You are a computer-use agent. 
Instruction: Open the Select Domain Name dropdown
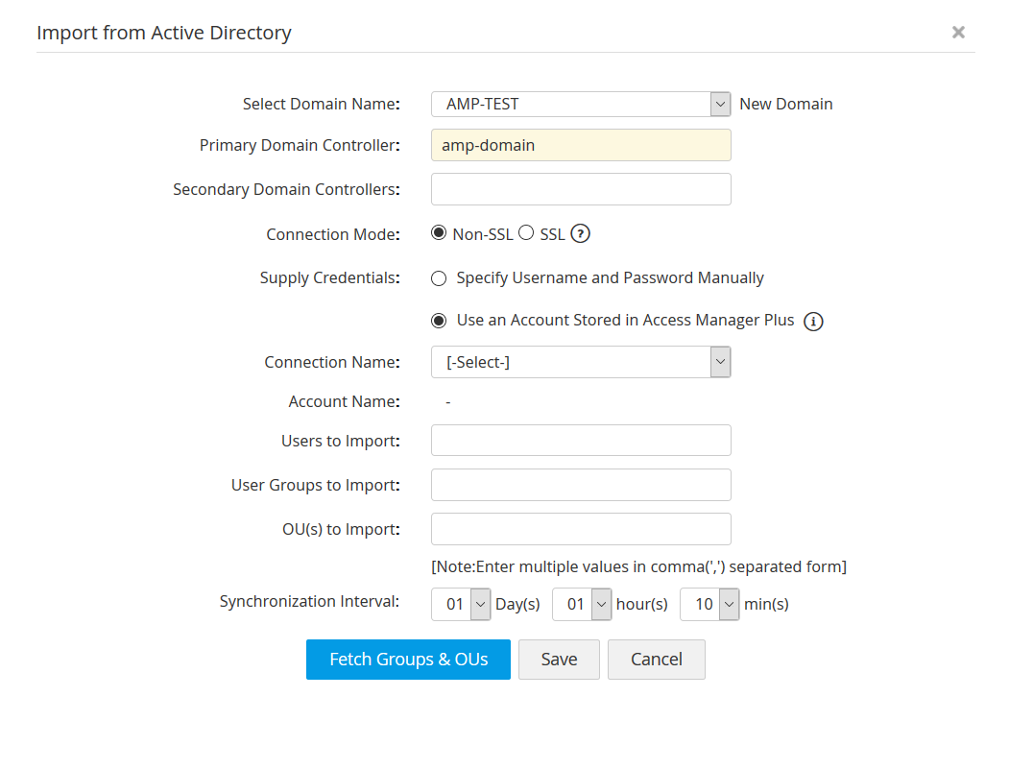pos(581,104)
